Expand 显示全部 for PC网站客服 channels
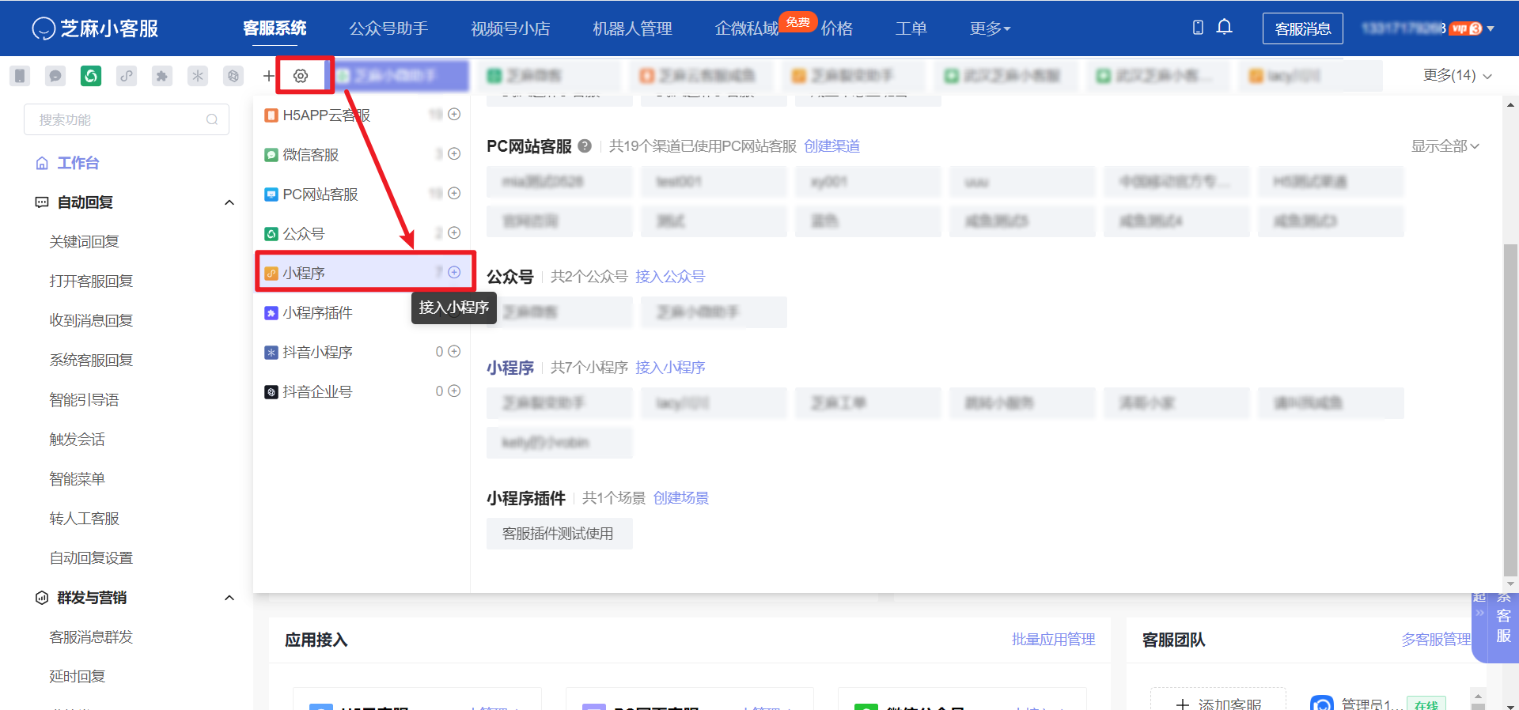 [x=1445, y=146]
